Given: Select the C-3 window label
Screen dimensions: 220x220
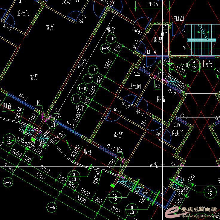Looking at the screenshot, I should [111, 147].
